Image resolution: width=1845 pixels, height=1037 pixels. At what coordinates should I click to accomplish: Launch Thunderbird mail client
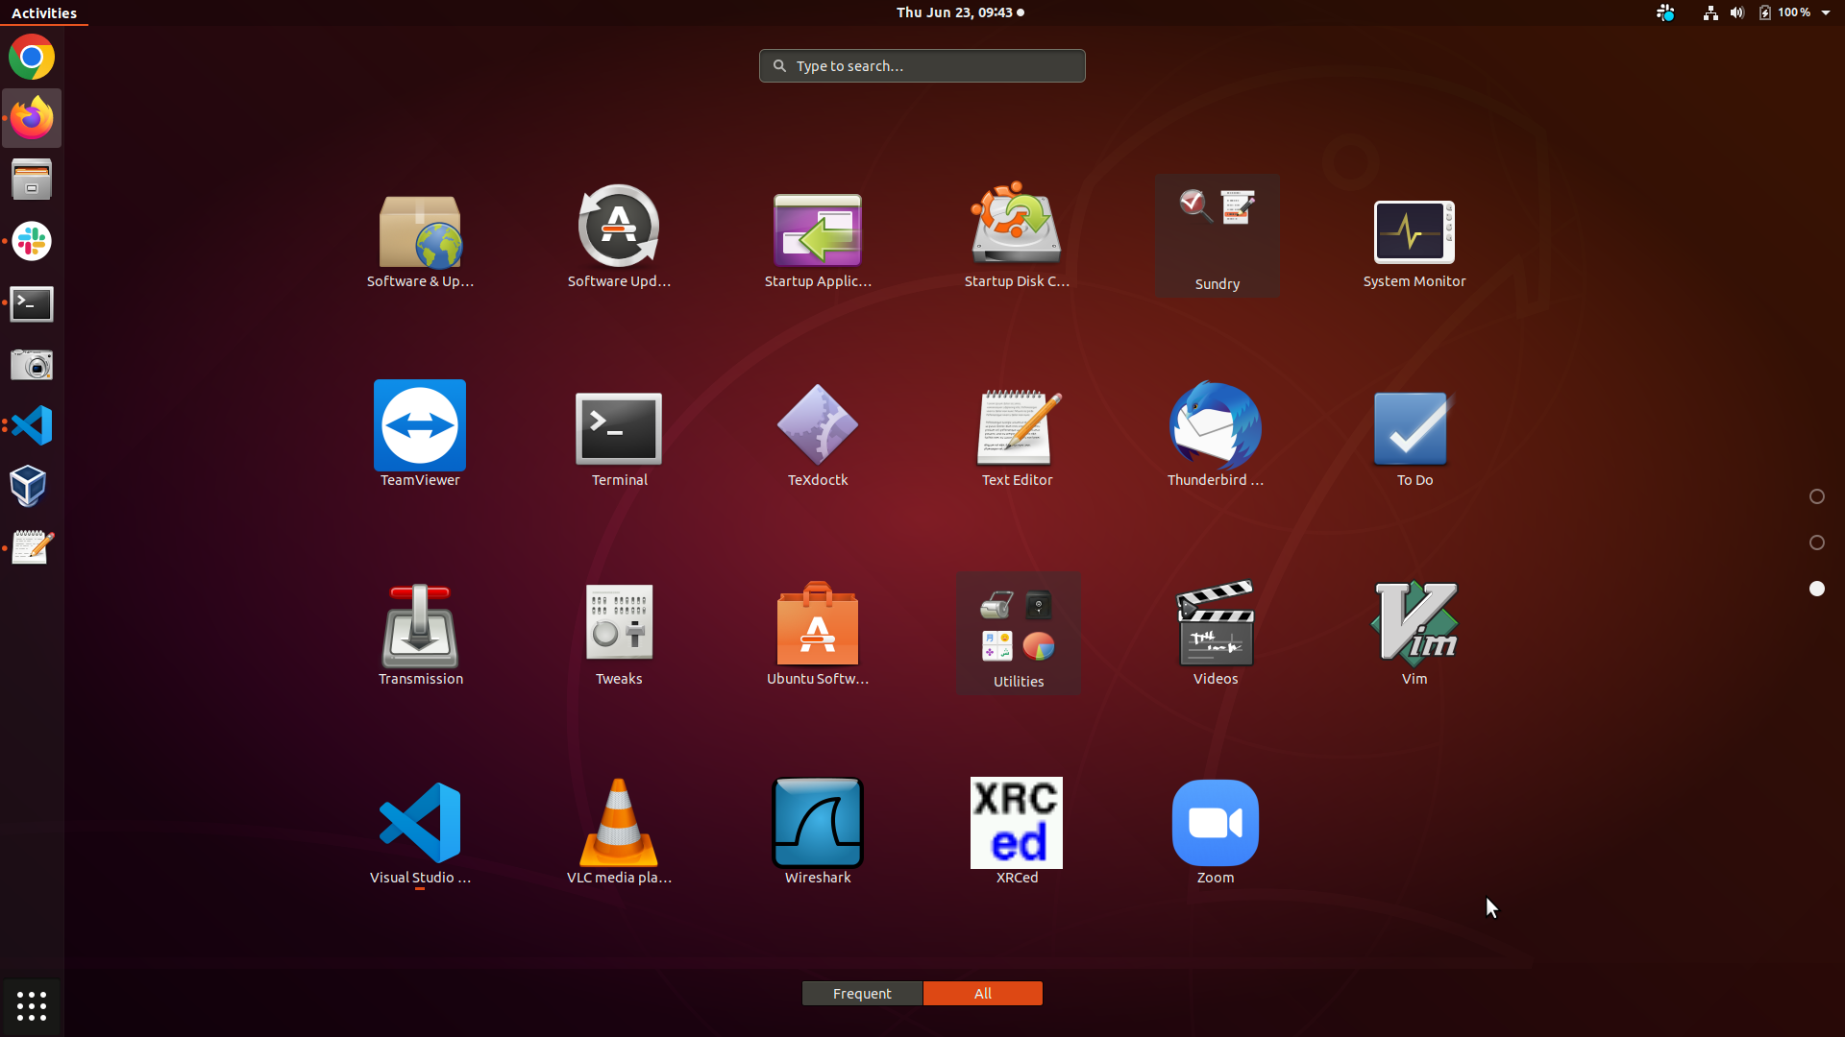[x=1216, y=426]
